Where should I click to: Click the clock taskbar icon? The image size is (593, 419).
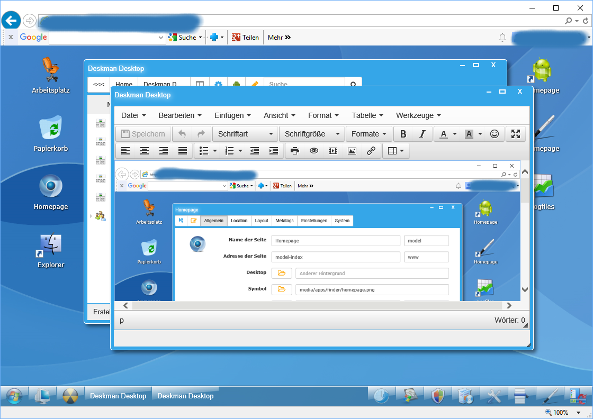tap(382, 396)
